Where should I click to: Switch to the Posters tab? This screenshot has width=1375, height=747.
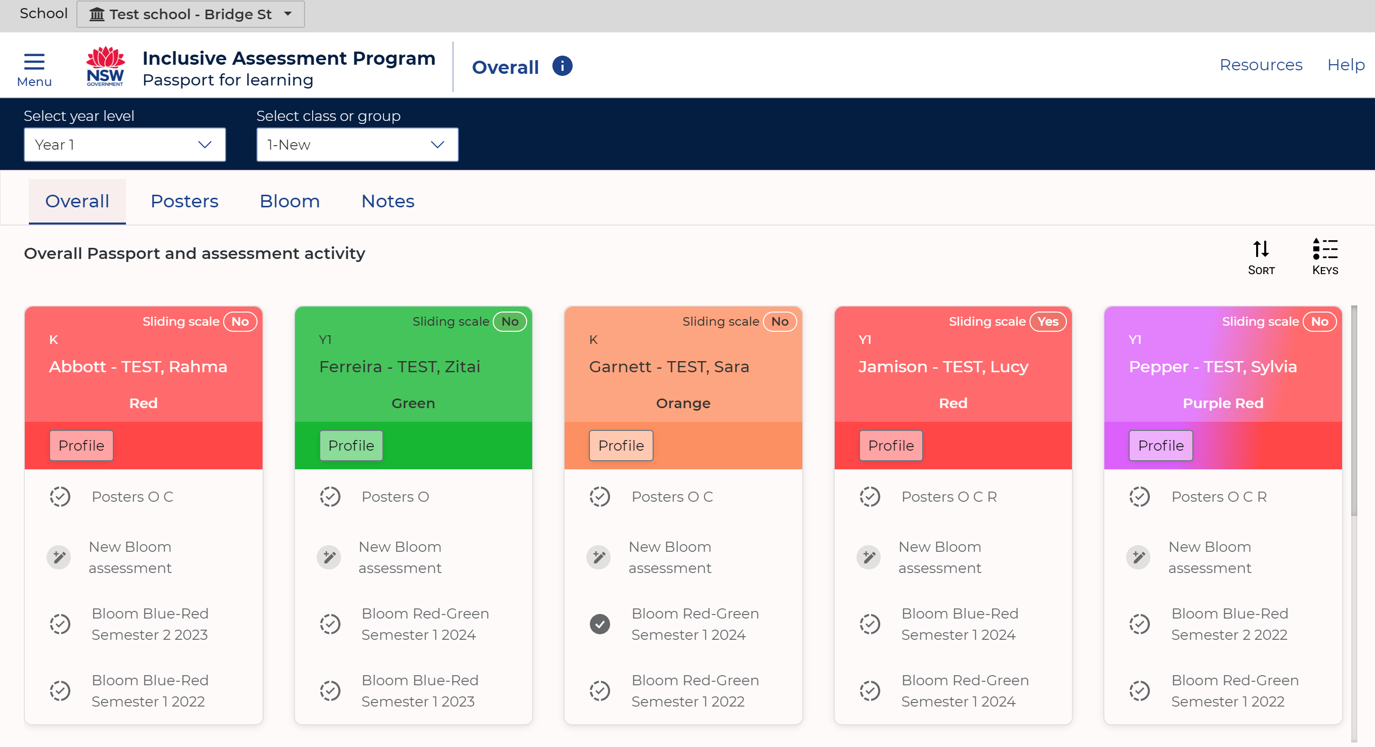pos(184,201)
